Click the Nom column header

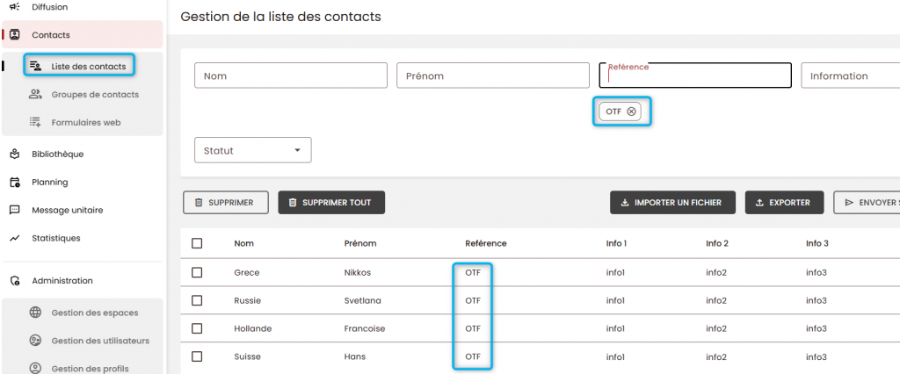pyautogui.click(x=244, y=243)
